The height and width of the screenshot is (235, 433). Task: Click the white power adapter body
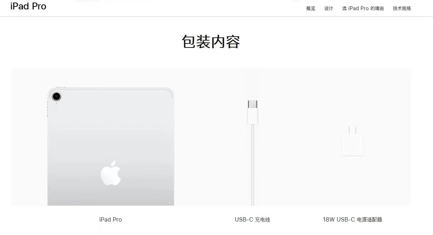pyautogui.click(x=352, y=145)
